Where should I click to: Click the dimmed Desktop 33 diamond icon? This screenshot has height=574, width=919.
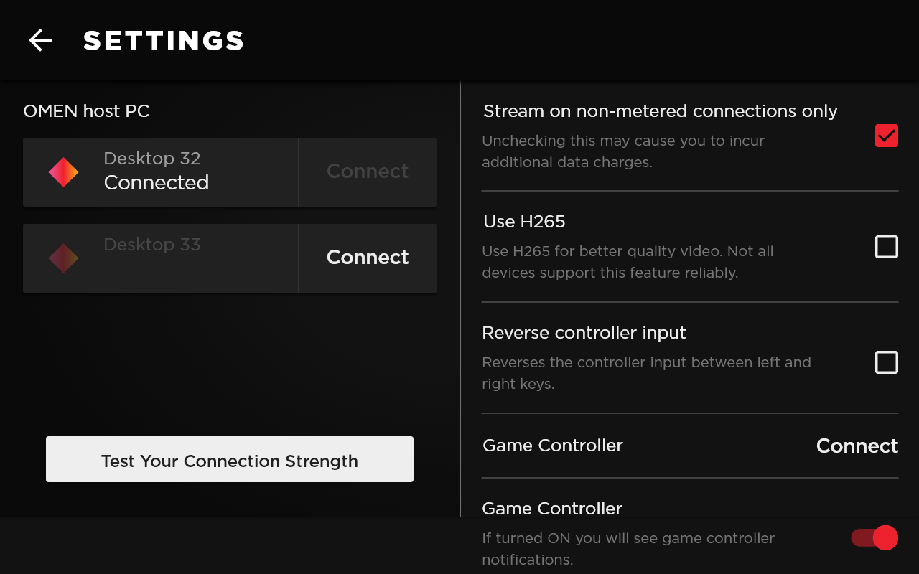point(63,258)
